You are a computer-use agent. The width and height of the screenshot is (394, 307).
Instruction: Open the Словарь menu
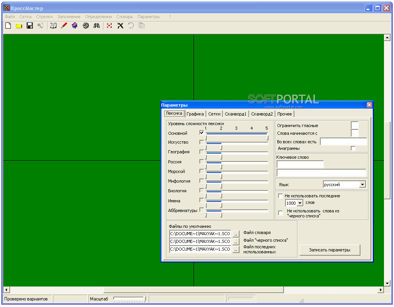pyautogui.click(x=124, y=17)
